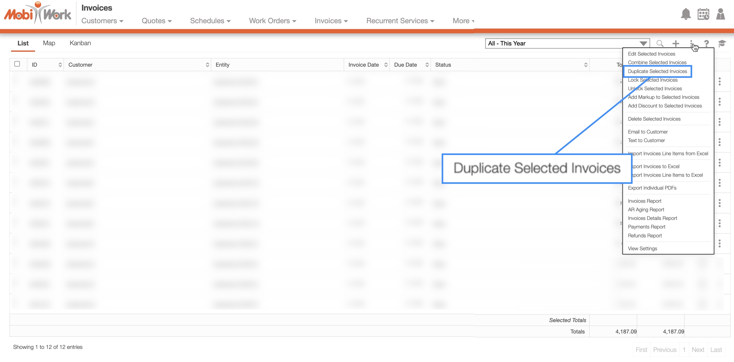Open the question mark help icon

click(706, 43)
